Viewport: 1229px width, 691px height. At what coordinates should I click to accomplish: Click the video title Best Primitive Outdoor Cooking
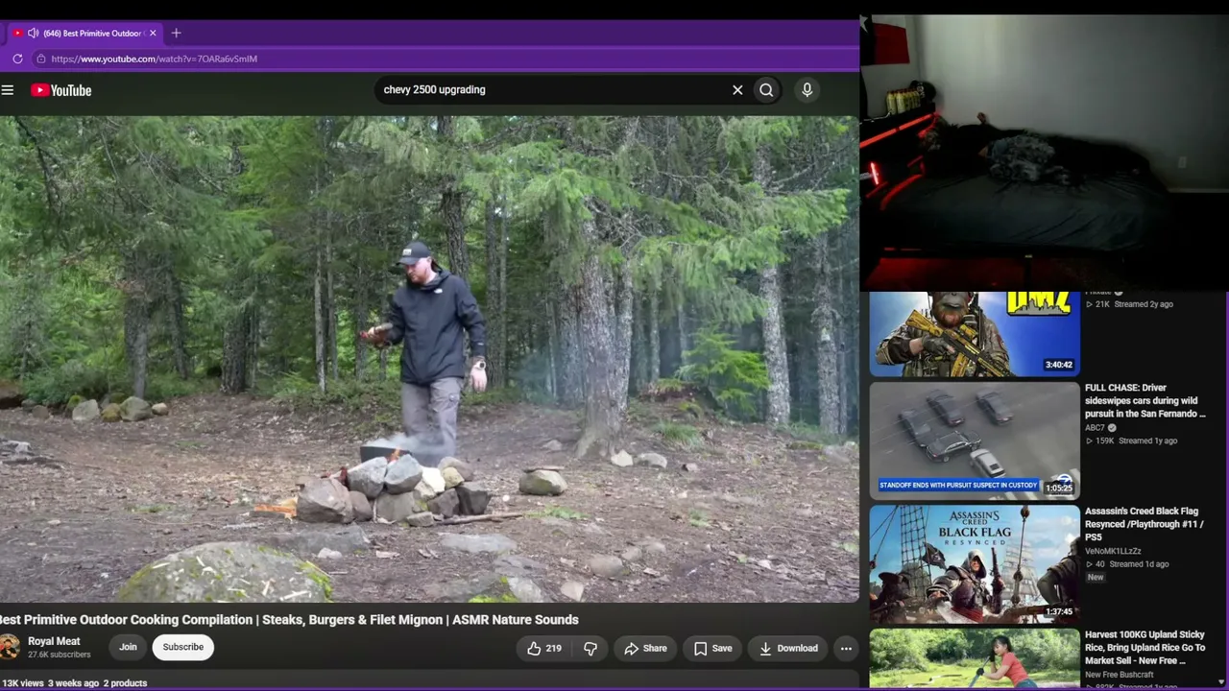point(289,620)
